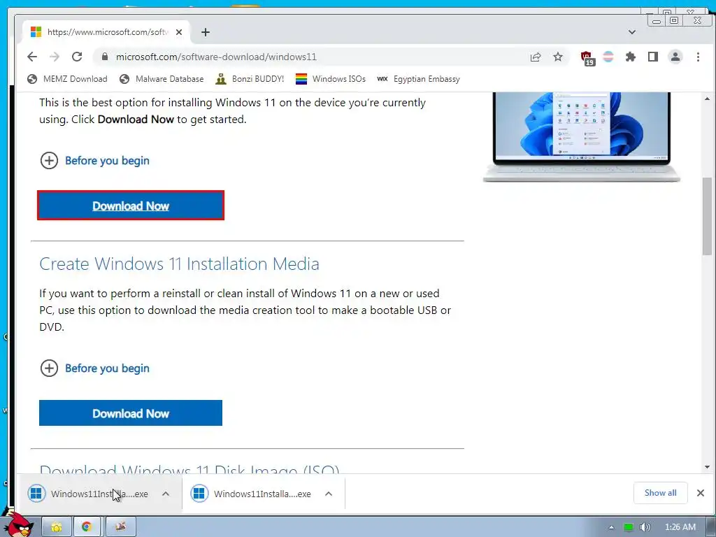Screen dimensions: 716x537
Task: Click Download Now for Installation Assistant
Action: tap(131, 206)
